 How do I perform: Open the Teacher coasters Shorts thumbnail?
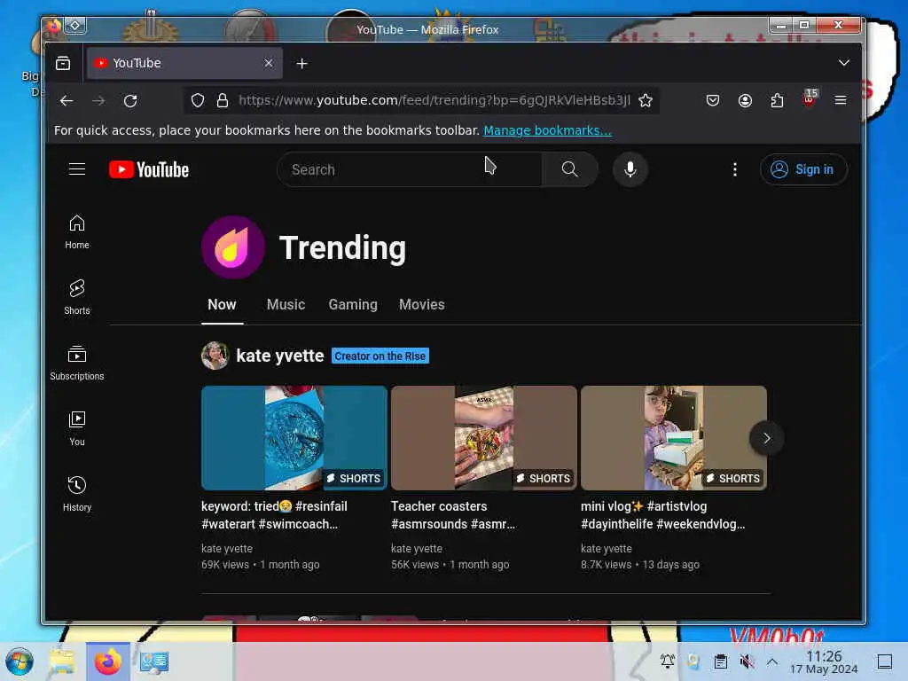(x=483, y=438)
